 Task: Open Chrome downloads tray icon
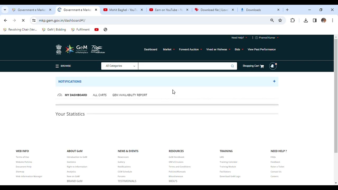306,20
